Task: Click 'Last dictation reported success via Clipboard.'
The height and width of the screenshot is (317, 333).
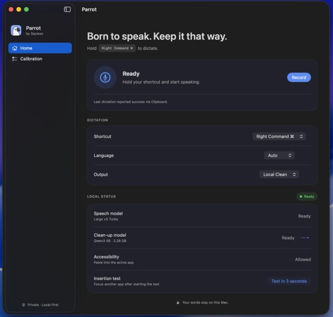Action: click(x=131, y=102)
